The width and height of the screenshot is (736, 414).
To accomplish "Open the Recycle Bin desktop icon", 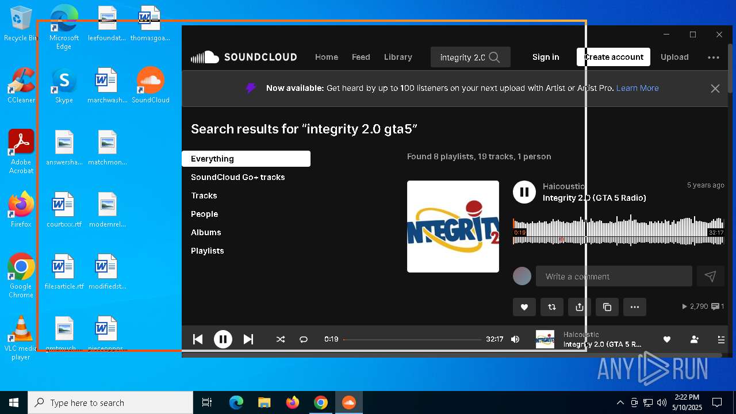I will pos(21,24).
